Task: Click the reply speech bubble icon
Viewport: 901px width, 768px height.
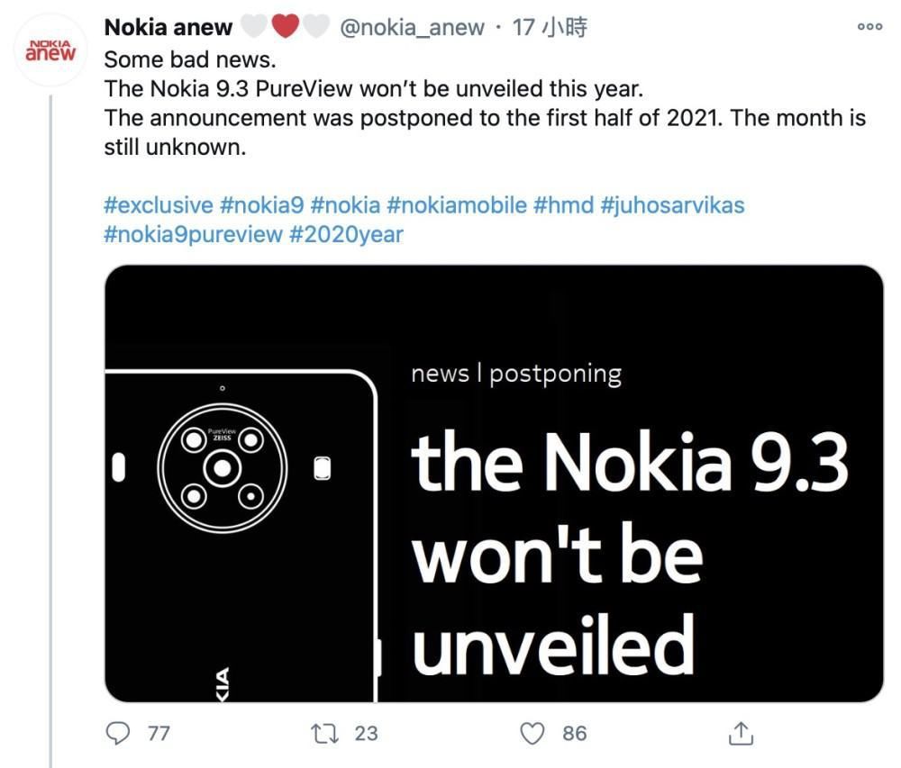Action: (118, 733)
